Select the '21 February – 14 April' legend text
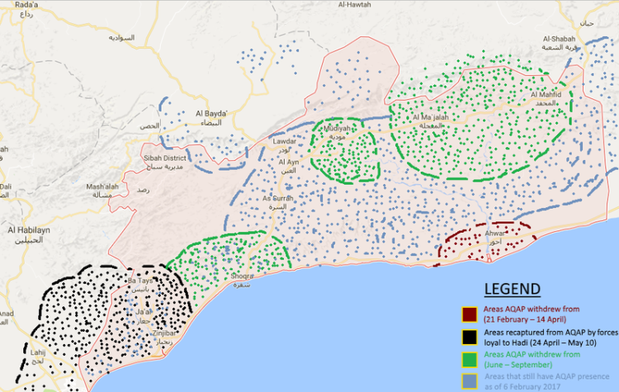The image size is (619, 392). click(525, 318)
